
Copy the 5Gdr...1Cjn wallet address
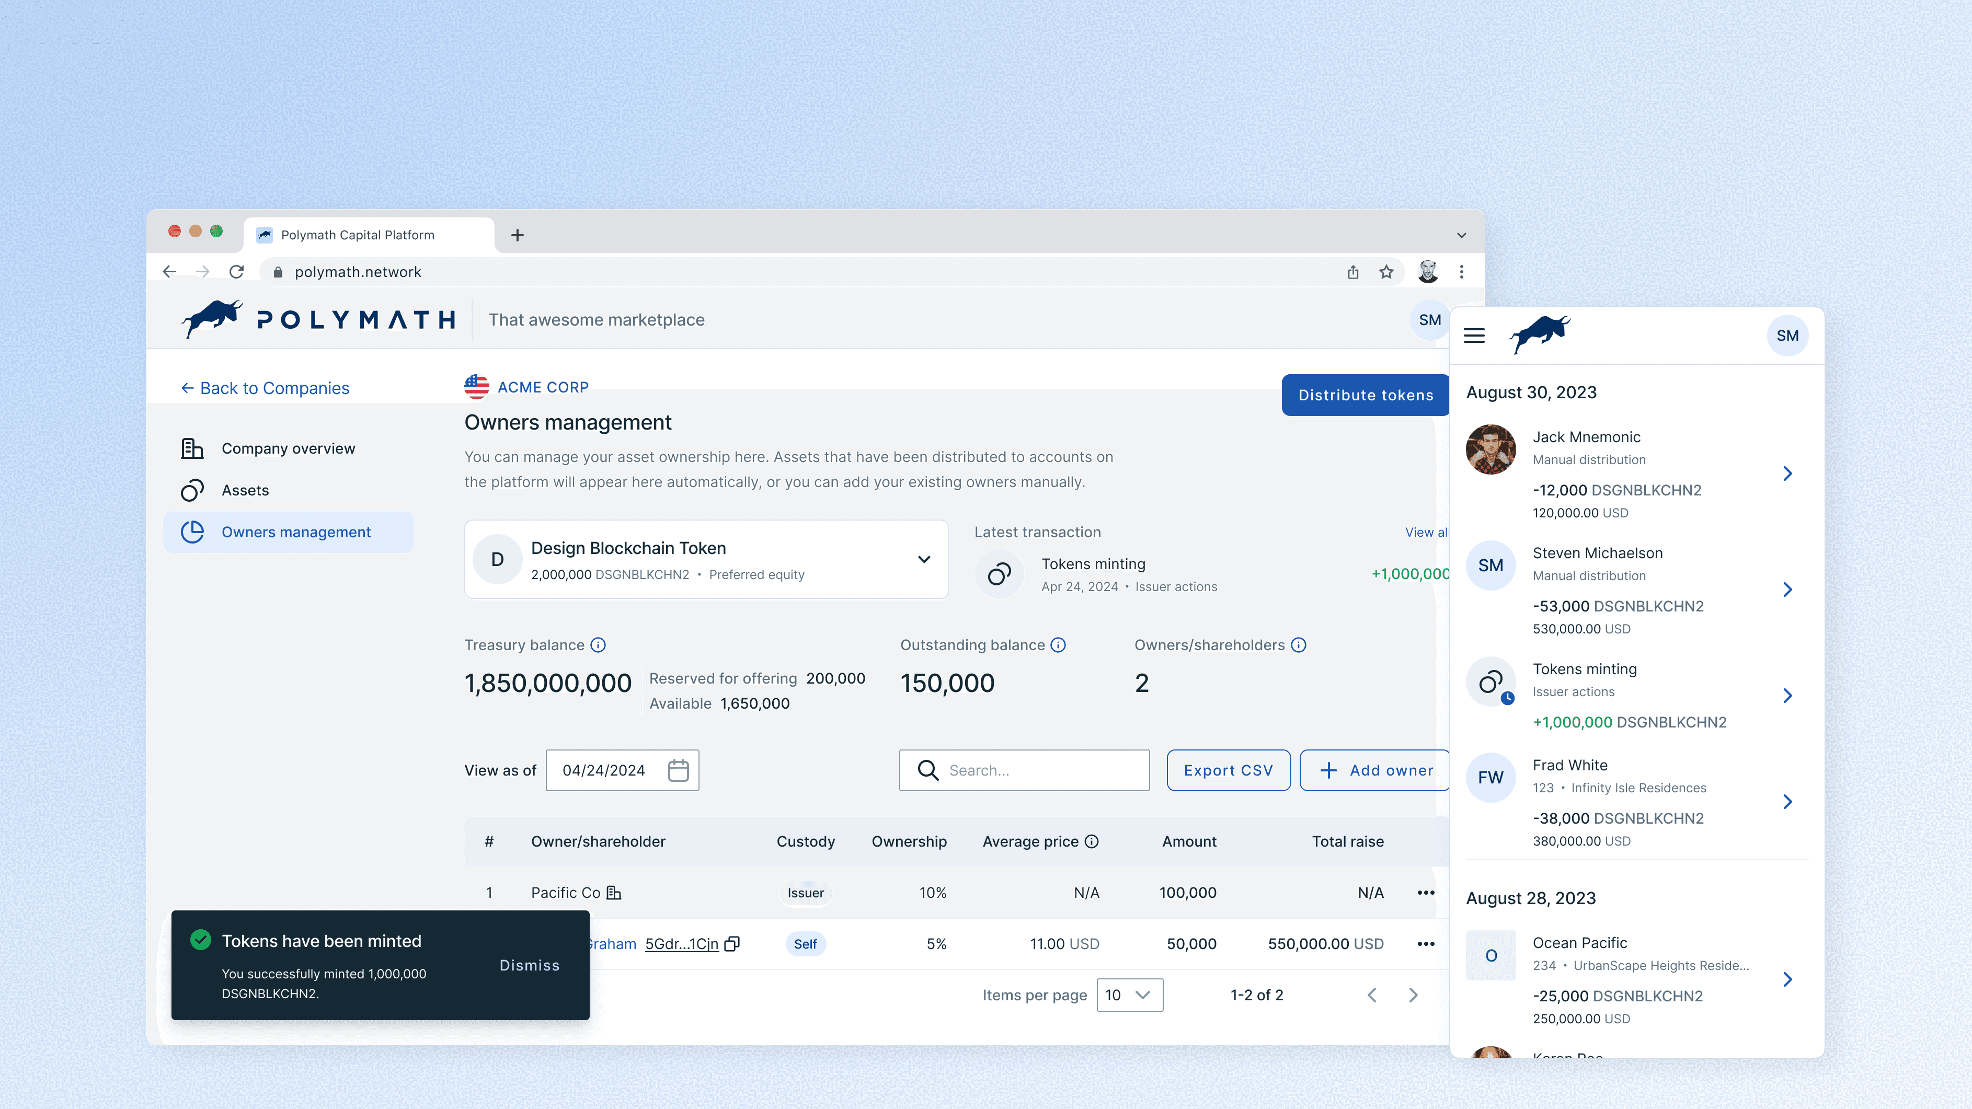pos(732,944)
